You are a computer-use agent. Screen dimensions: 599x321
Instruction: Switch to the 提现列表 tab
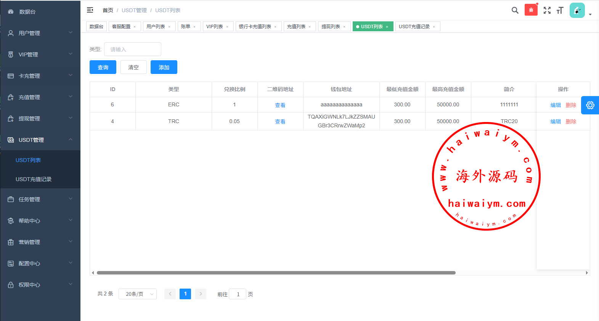[331, 26]
